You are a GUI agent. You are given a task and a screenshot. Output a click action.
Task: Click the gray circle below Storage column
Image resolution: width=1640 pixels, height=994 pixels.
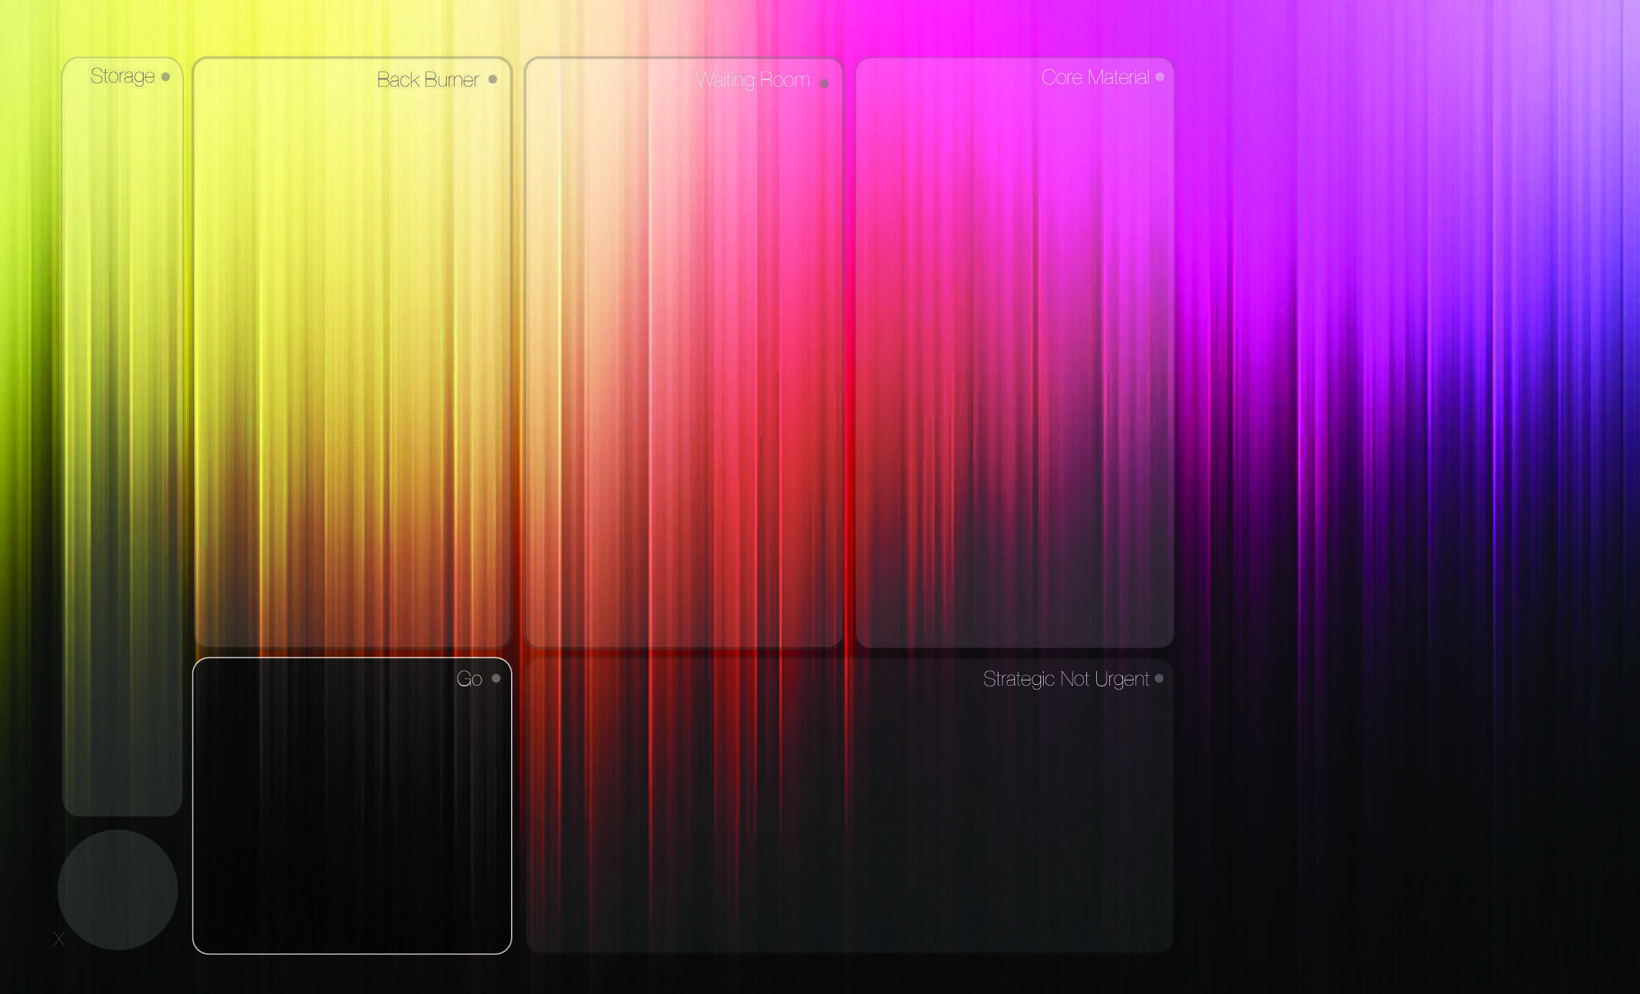point(118,890)
